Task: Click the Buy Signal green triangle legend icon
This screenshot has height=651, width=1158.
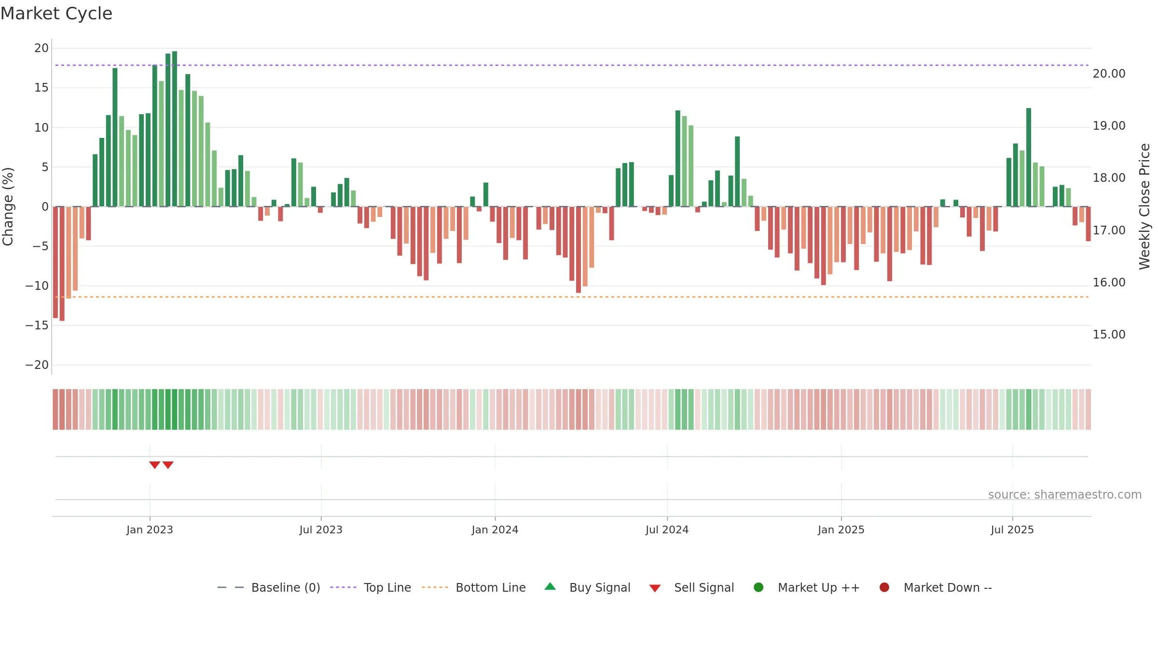Action: pyautogui.click(x=550, y=587)
